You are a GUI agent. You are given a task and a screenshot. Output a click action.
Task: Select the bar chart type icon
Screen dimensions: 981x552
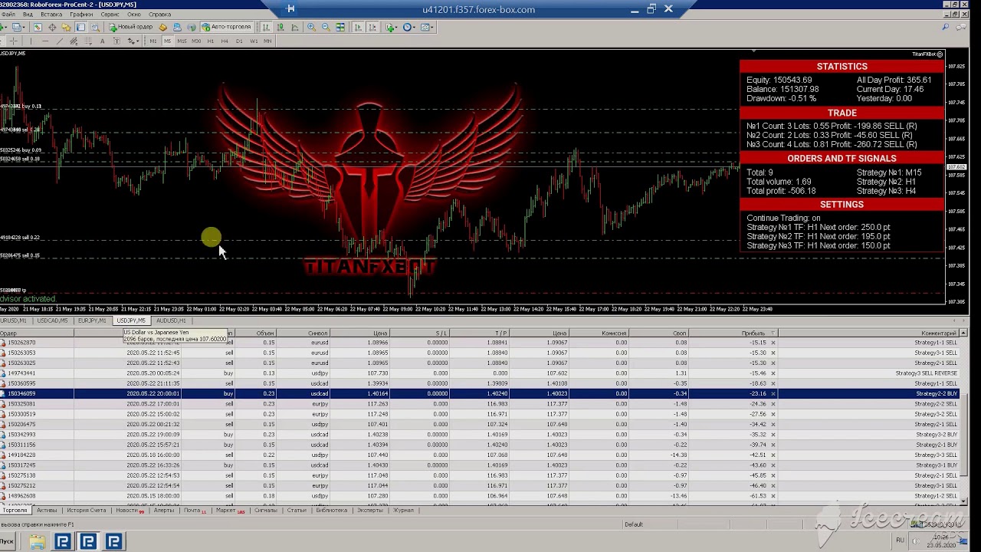266,27
